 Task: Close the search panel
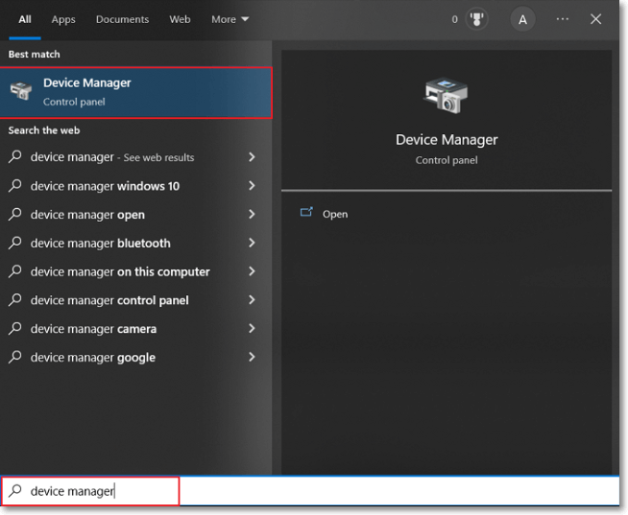pos(595,19)
